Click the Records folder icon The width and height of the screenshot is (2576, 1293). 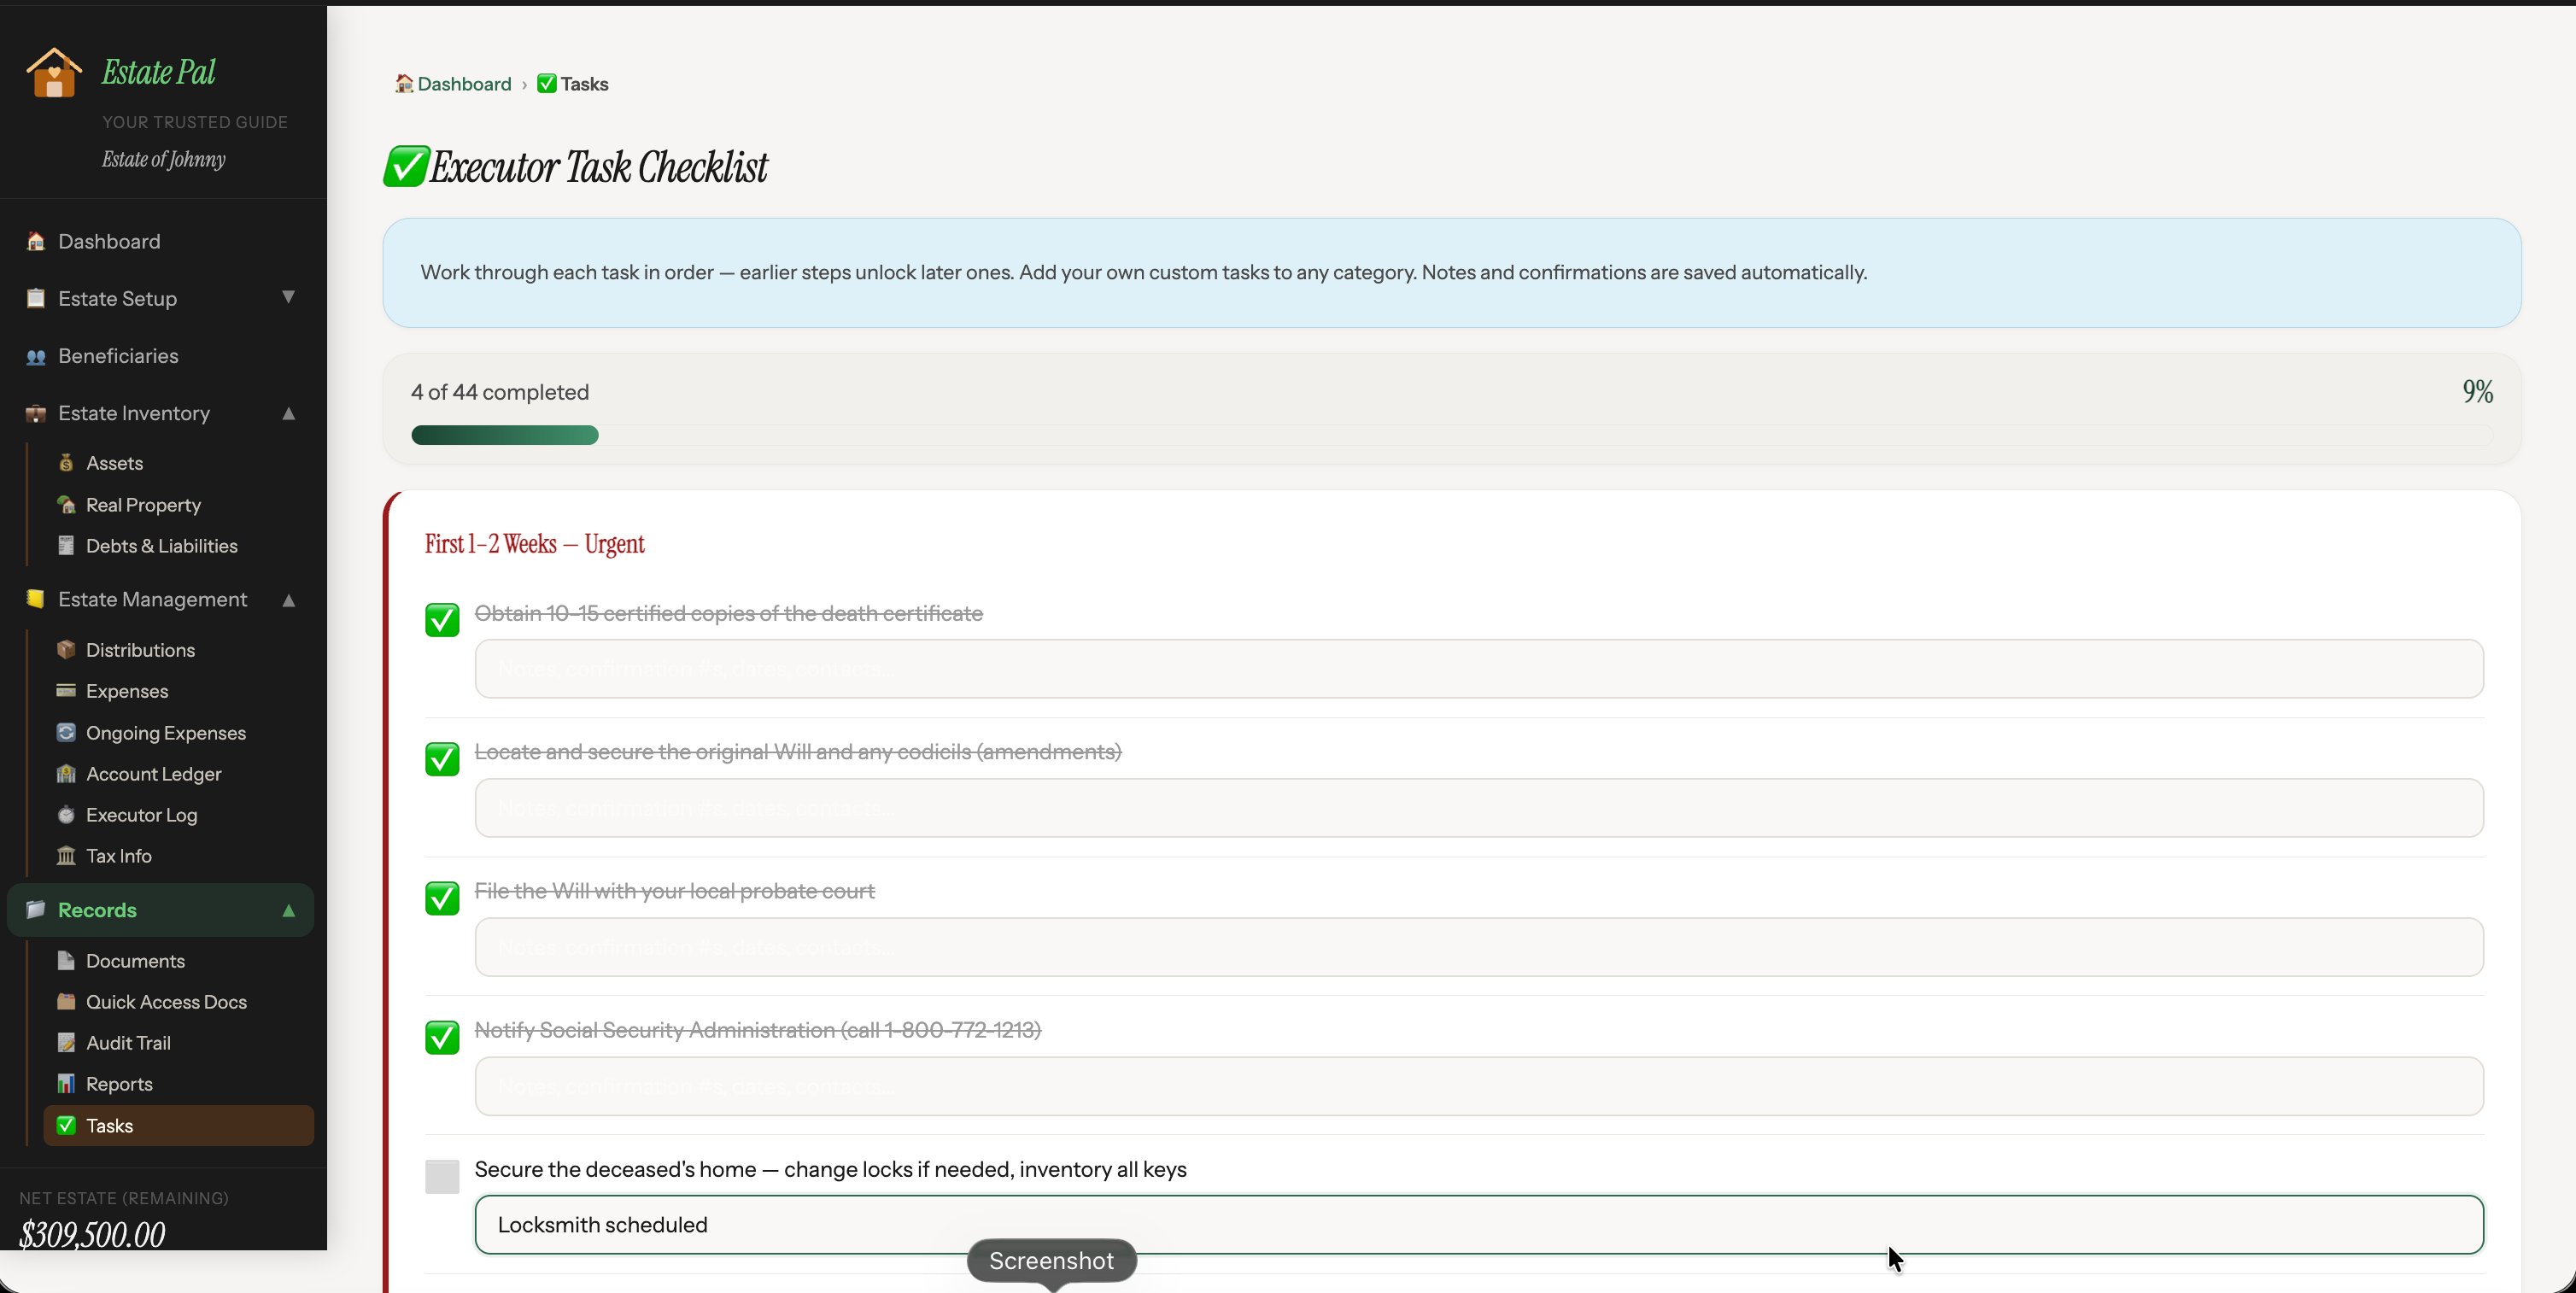36,909
